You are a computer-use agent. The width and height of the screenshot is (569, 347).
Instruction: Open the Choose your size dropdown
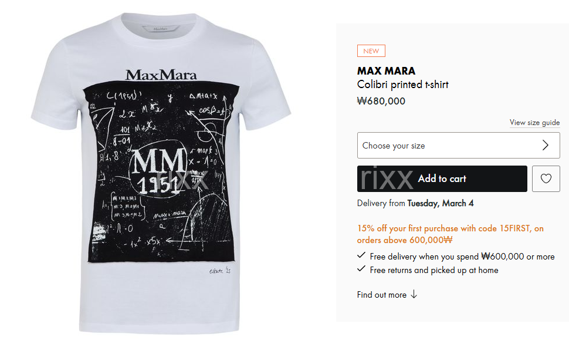(458, 146)
